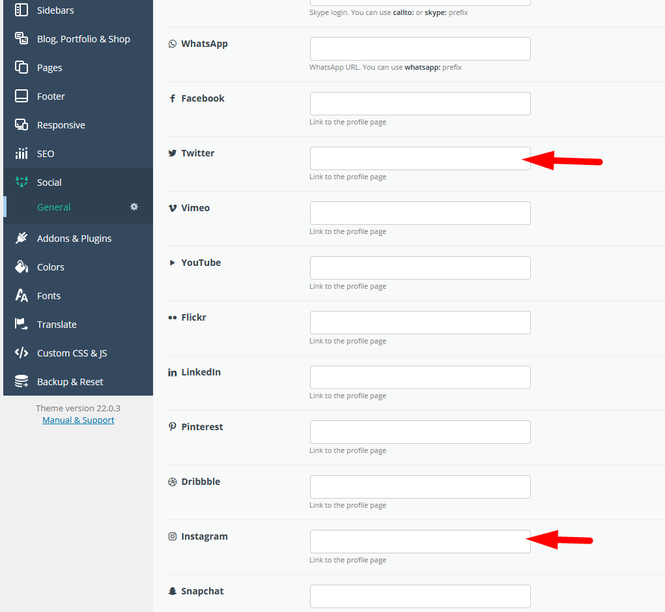
Task: Click the Instagram camera icon
Action: coord(172,536)
